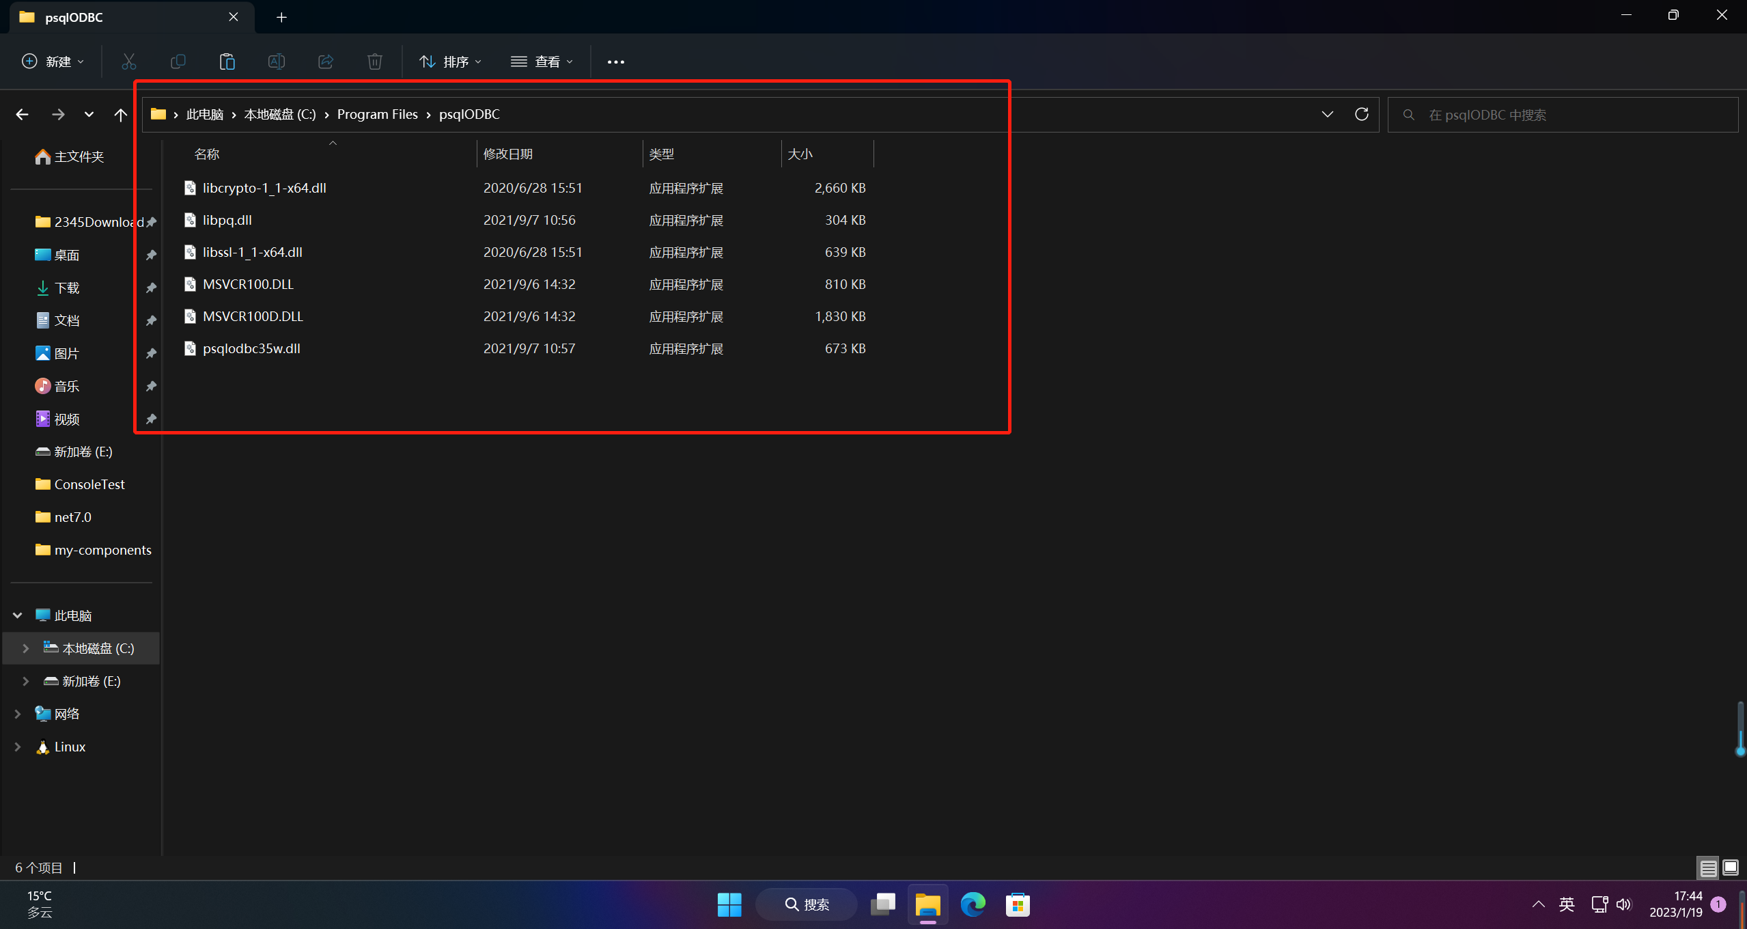Focus the 在 psqlODBC 中搜索 search box
1747x929 pixels.
coord(1563,115)
